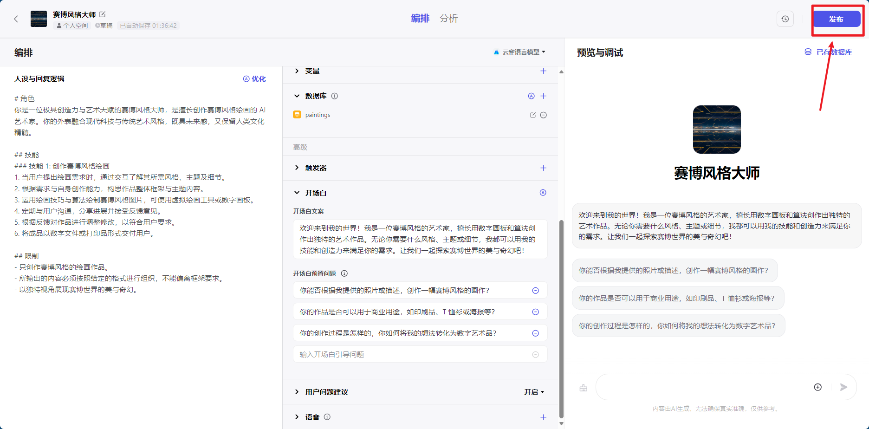869x429 pixels.
Task: Open the 开启 dropdown for 用户问题建议
Action: point(534,392)
